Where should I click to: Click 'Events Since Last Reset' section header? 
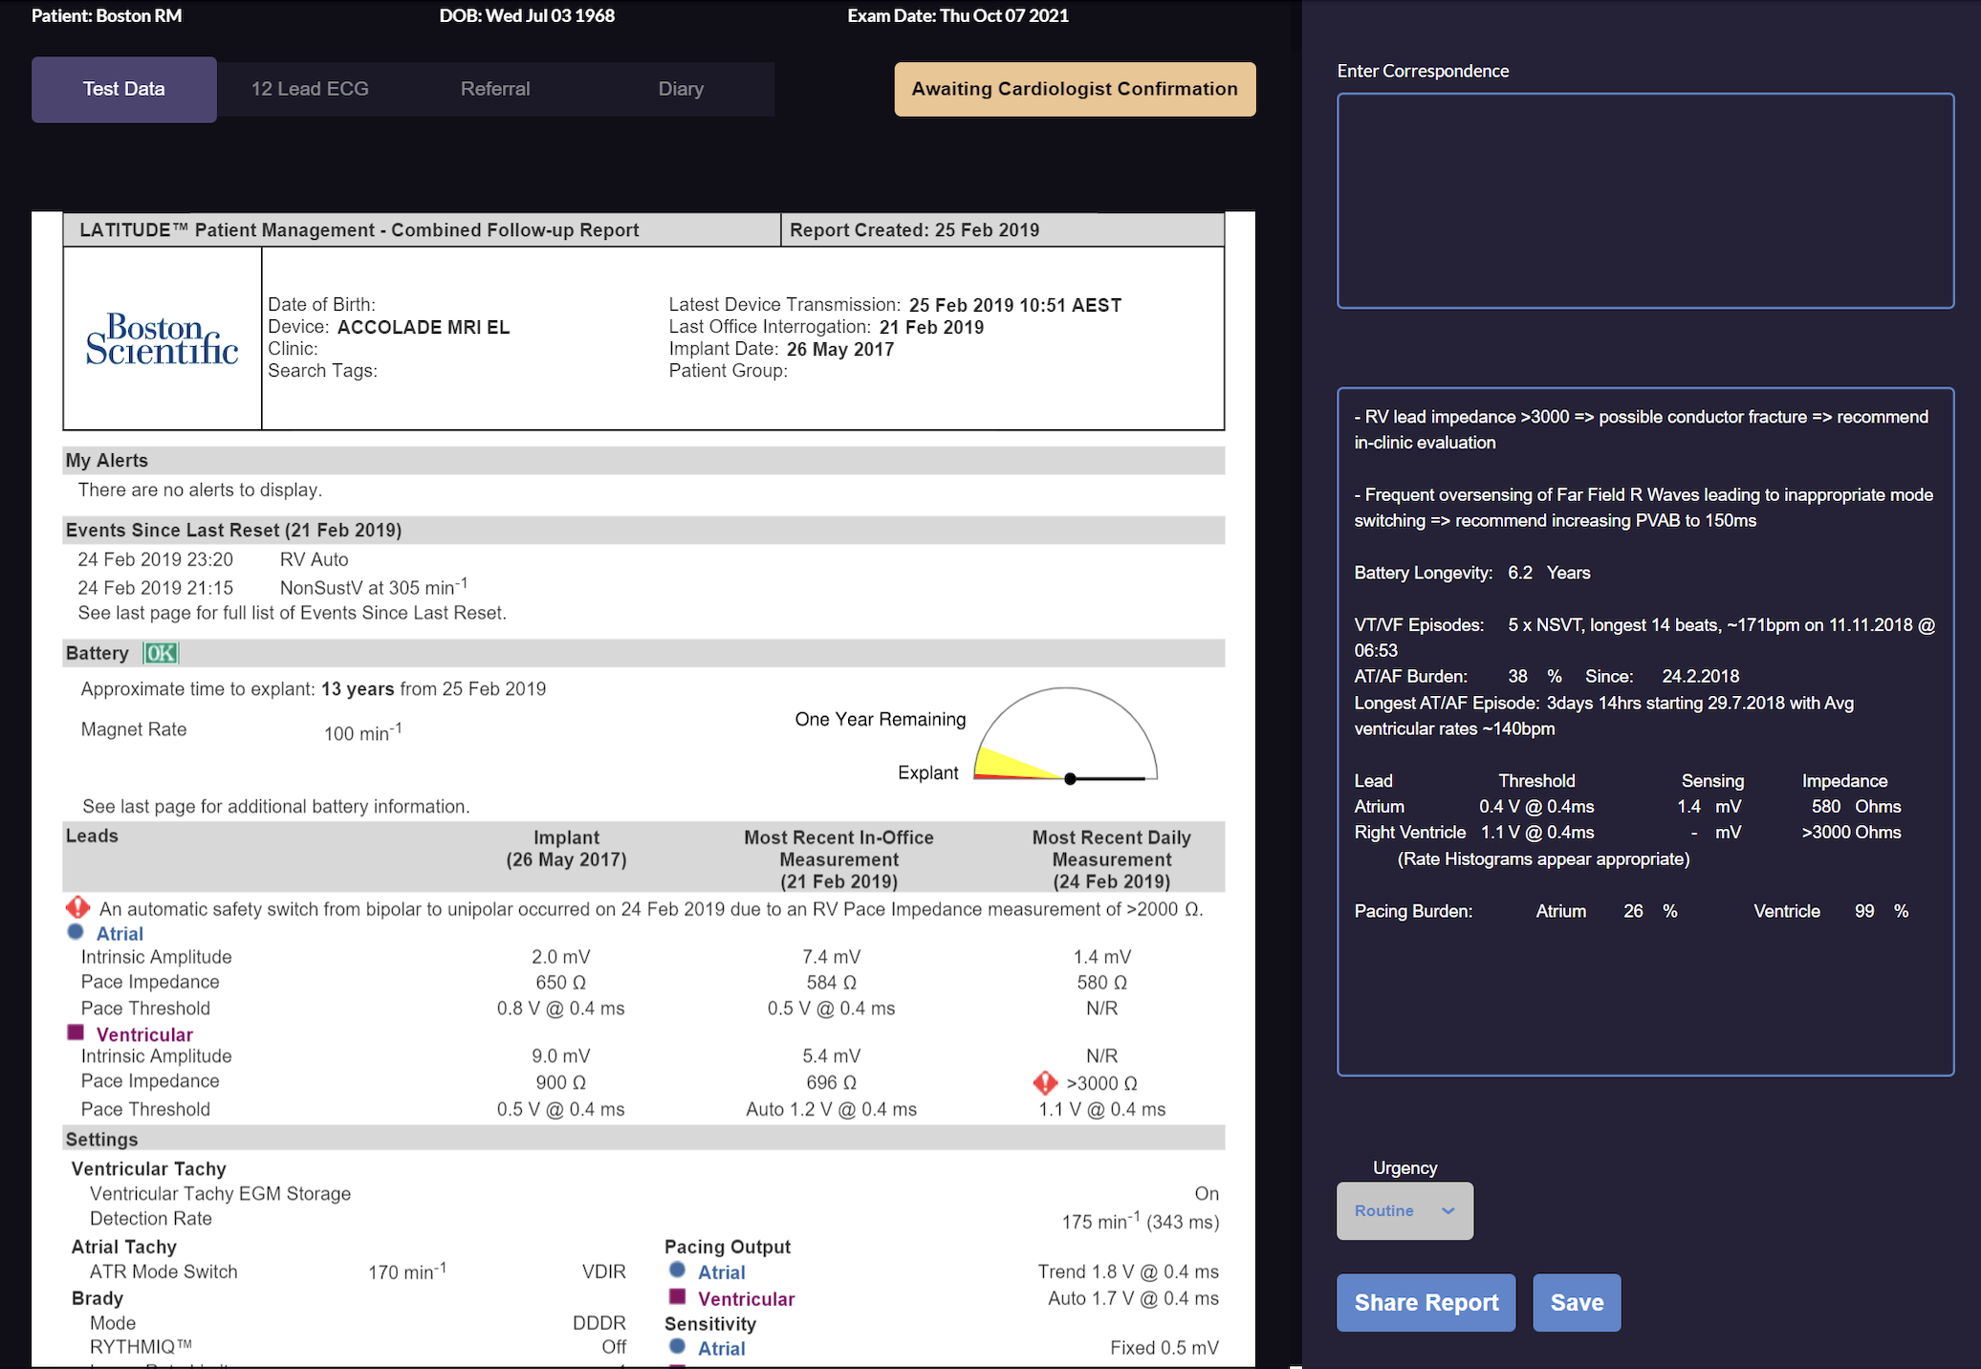(x=643, y=530)
